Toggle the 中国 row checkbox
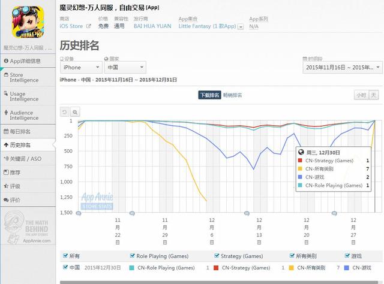The height and width of the screenshot is (284, 384). click(65, 267)
